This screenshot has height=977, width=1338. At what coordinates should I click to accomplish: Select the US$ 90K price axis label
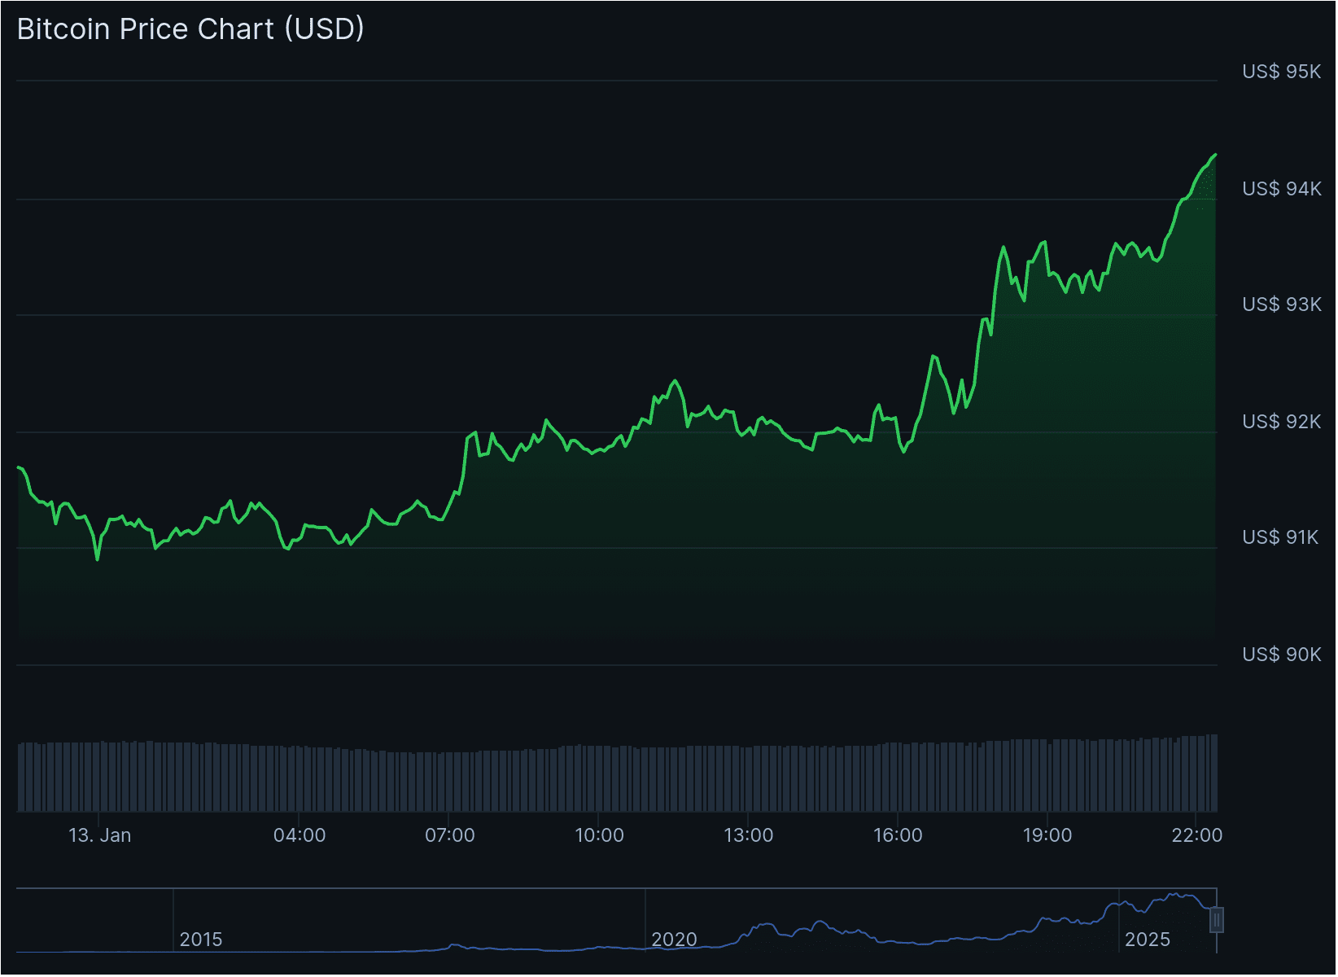(x=1280, y=655)
